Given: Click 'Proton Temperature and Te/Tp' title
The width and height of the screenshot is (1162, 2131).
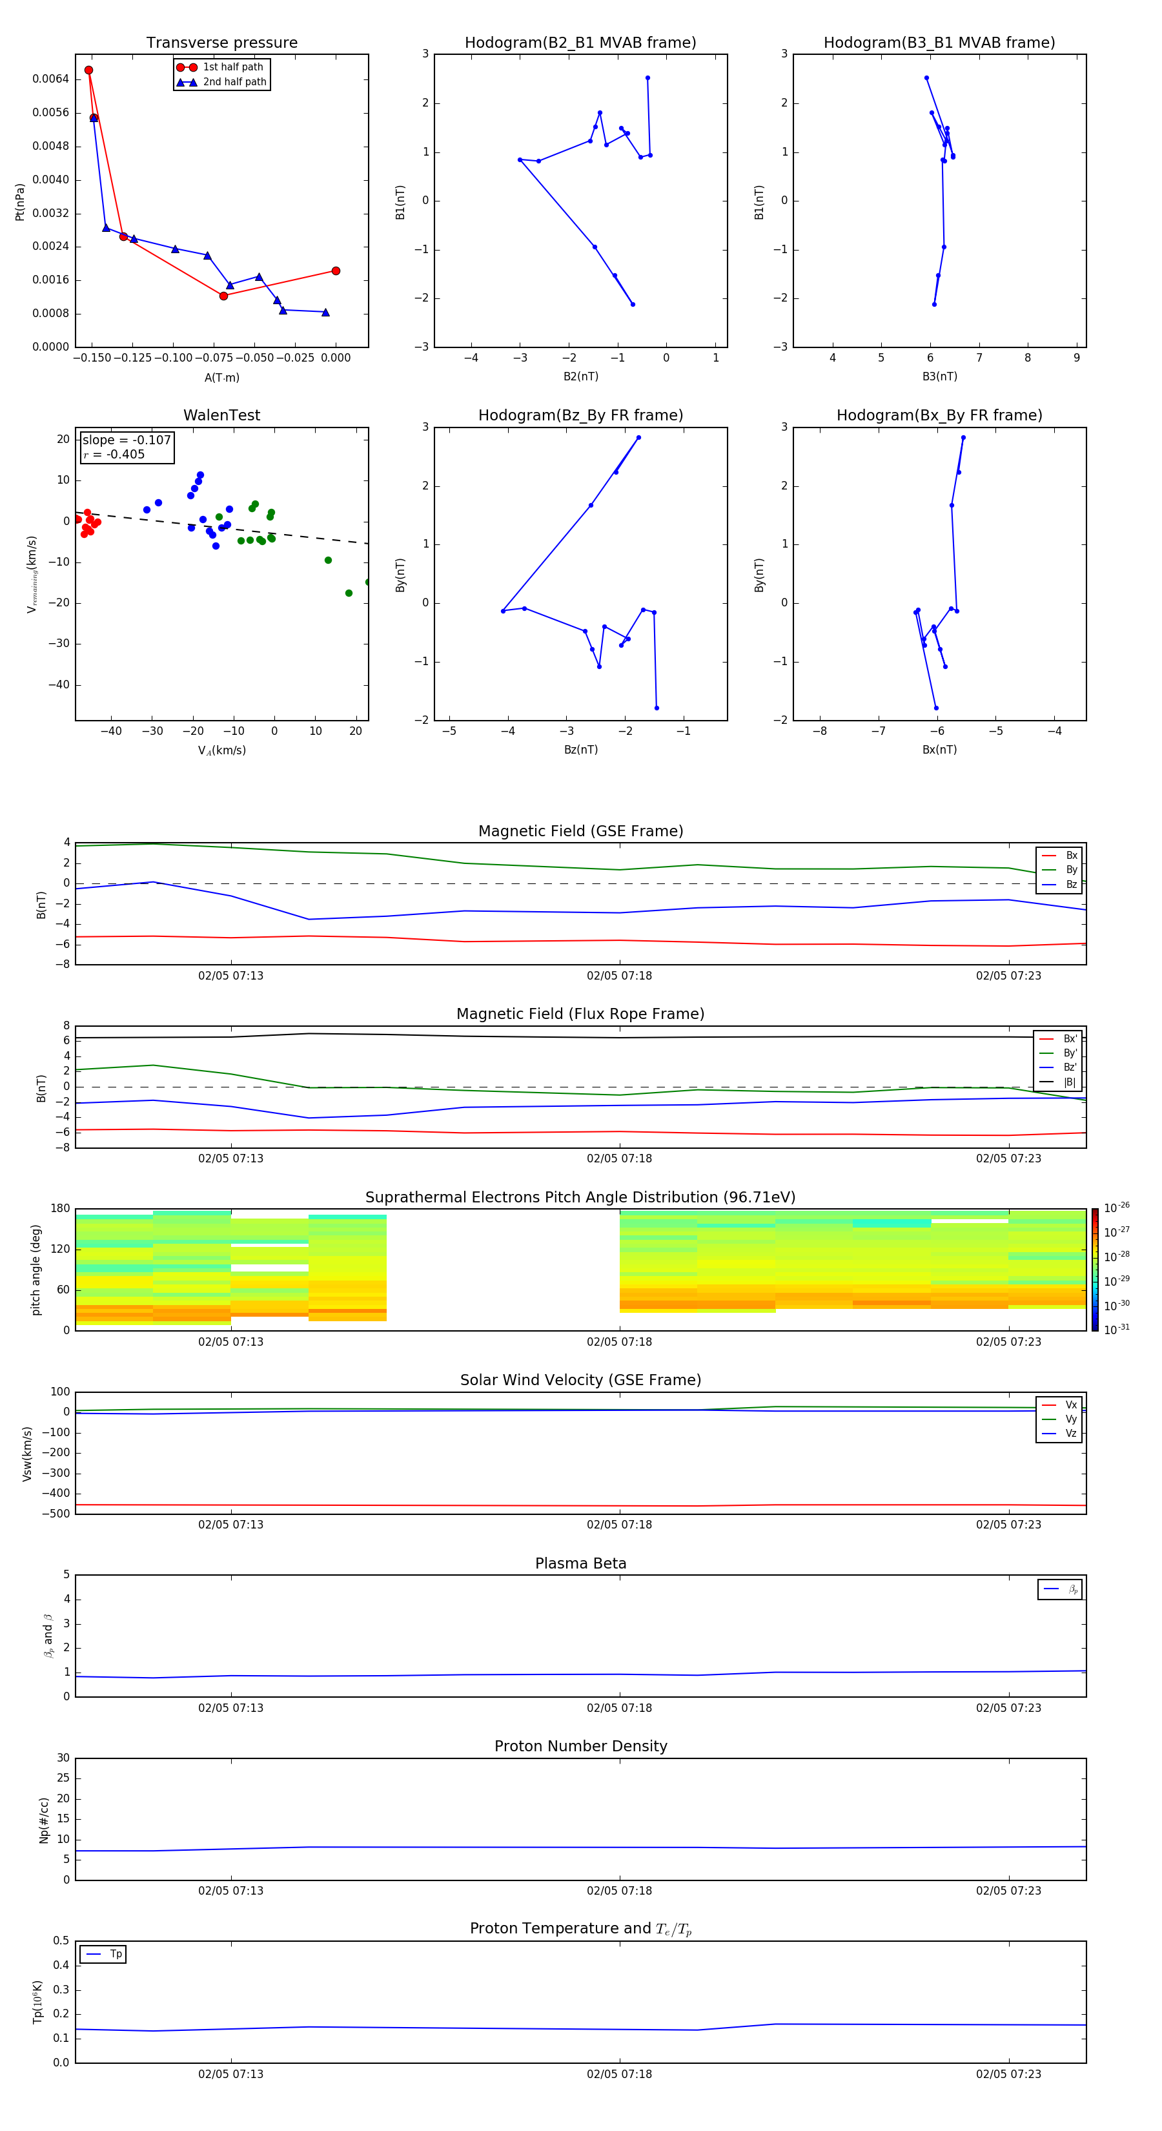Looking at the screenshot, I should coord(580,1929).
